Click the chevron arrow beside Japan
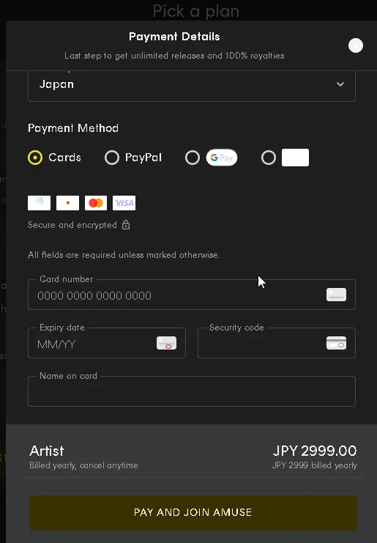Image resolution: width=377 pixels, height=543 pixels. click(x=340, y=84)
